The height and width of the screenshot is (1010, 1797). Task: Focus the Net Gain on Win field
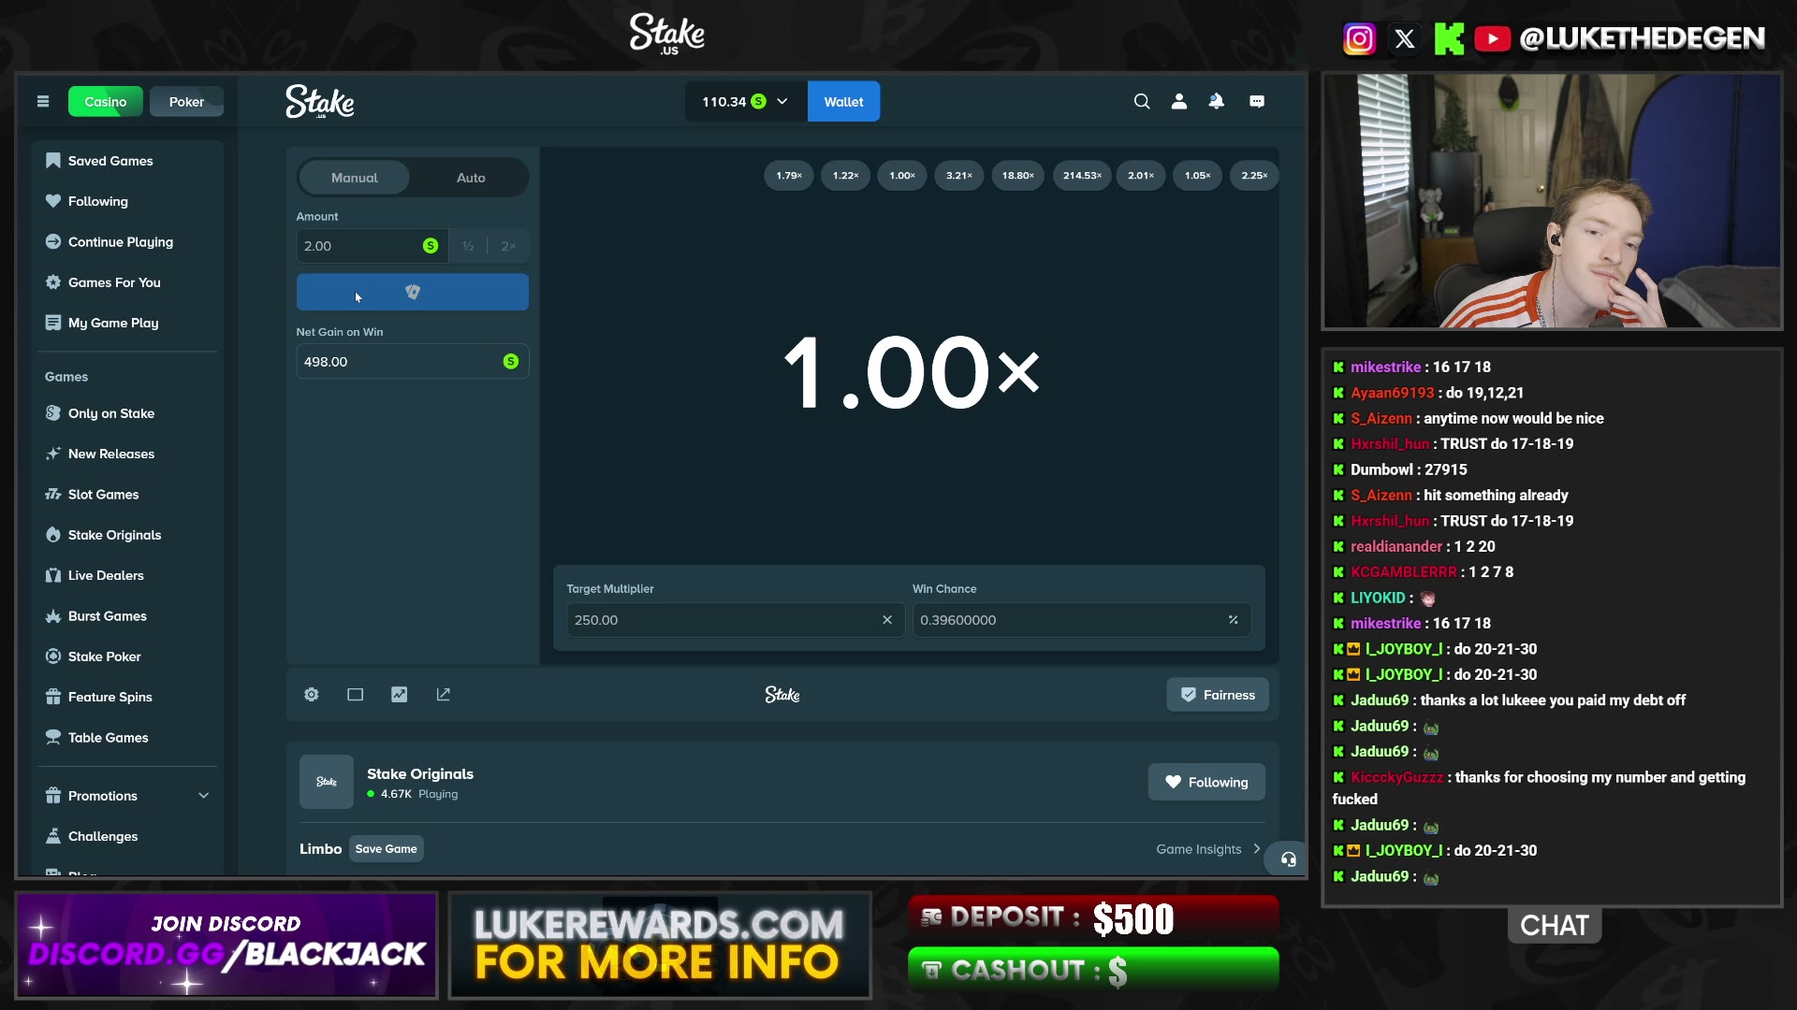[x=413, y=362]
